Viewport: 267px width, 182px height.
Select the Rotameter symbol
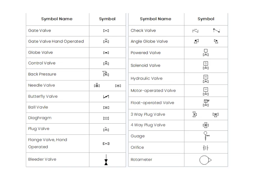click(x=205, y=160)
